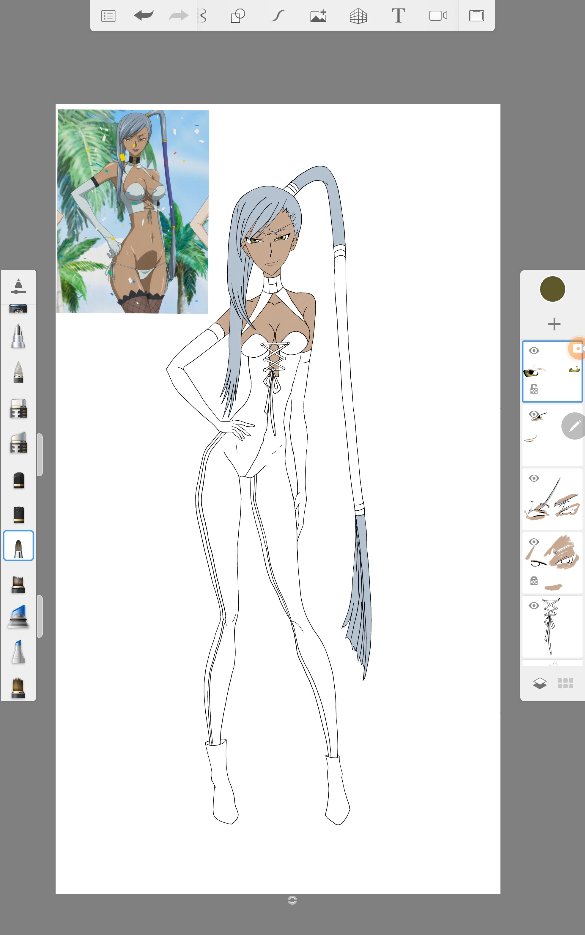Open layer editor with layers stack icon
Screen dimensions: 585x935
tap(540, 684)
